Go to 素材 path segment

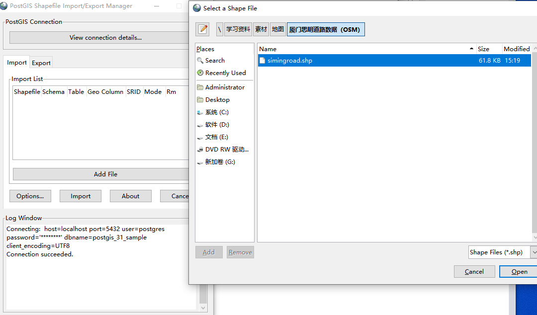261,29
